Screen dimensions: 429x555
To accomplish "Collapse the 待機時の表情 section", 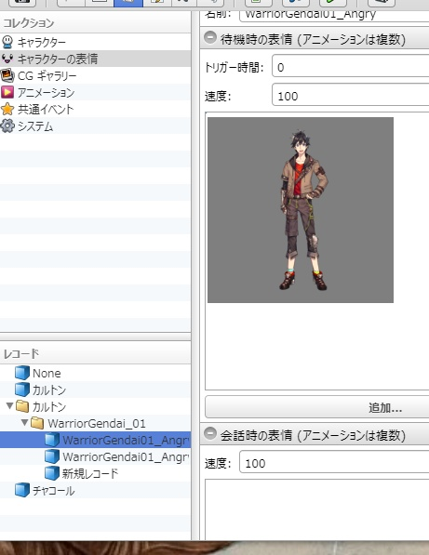I will [210, 37].
